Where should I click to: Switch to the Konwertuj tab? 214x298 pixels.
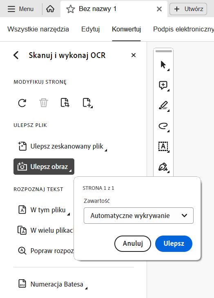(x=126, y=29)
